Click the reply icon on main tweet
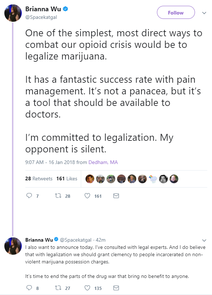The width and height of the screenshot is (212, 295). 29,196
